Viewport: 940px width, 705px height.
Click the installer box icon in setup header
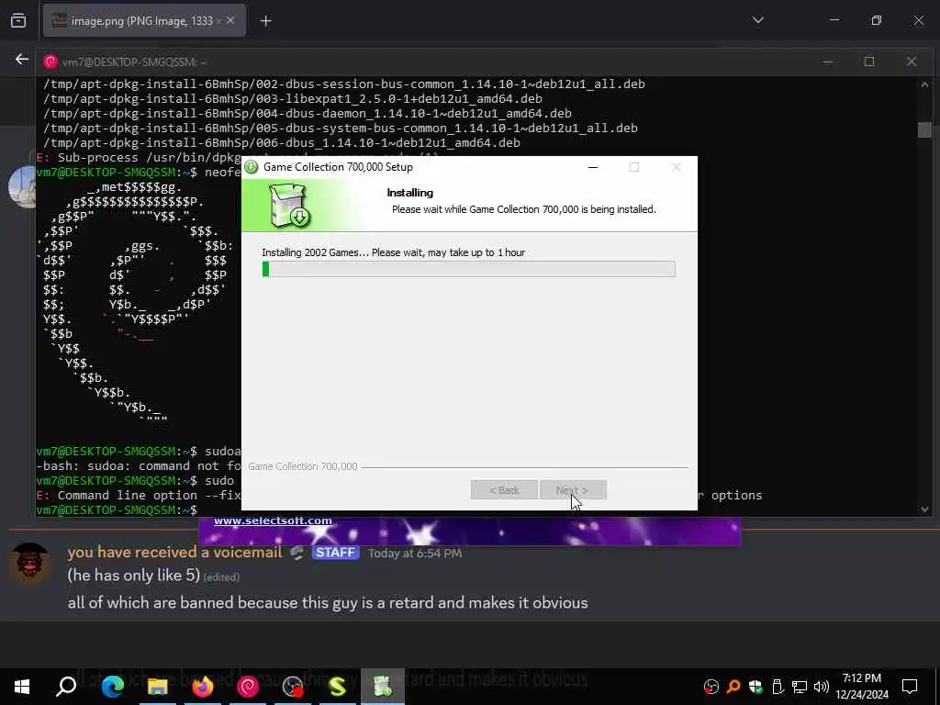click(289, 206)
